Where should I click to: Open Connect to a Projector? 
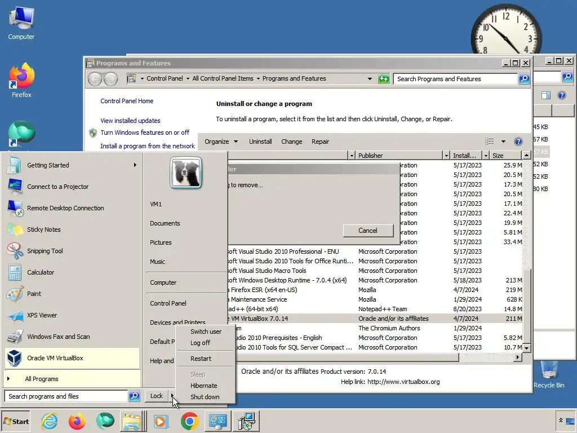click(73, 187)
